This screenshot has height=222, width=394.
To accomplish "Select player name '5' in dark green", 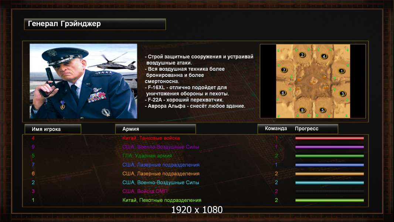I will [33, 156].
